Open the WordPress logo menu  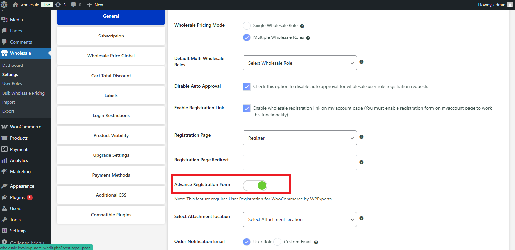(4, 5)
